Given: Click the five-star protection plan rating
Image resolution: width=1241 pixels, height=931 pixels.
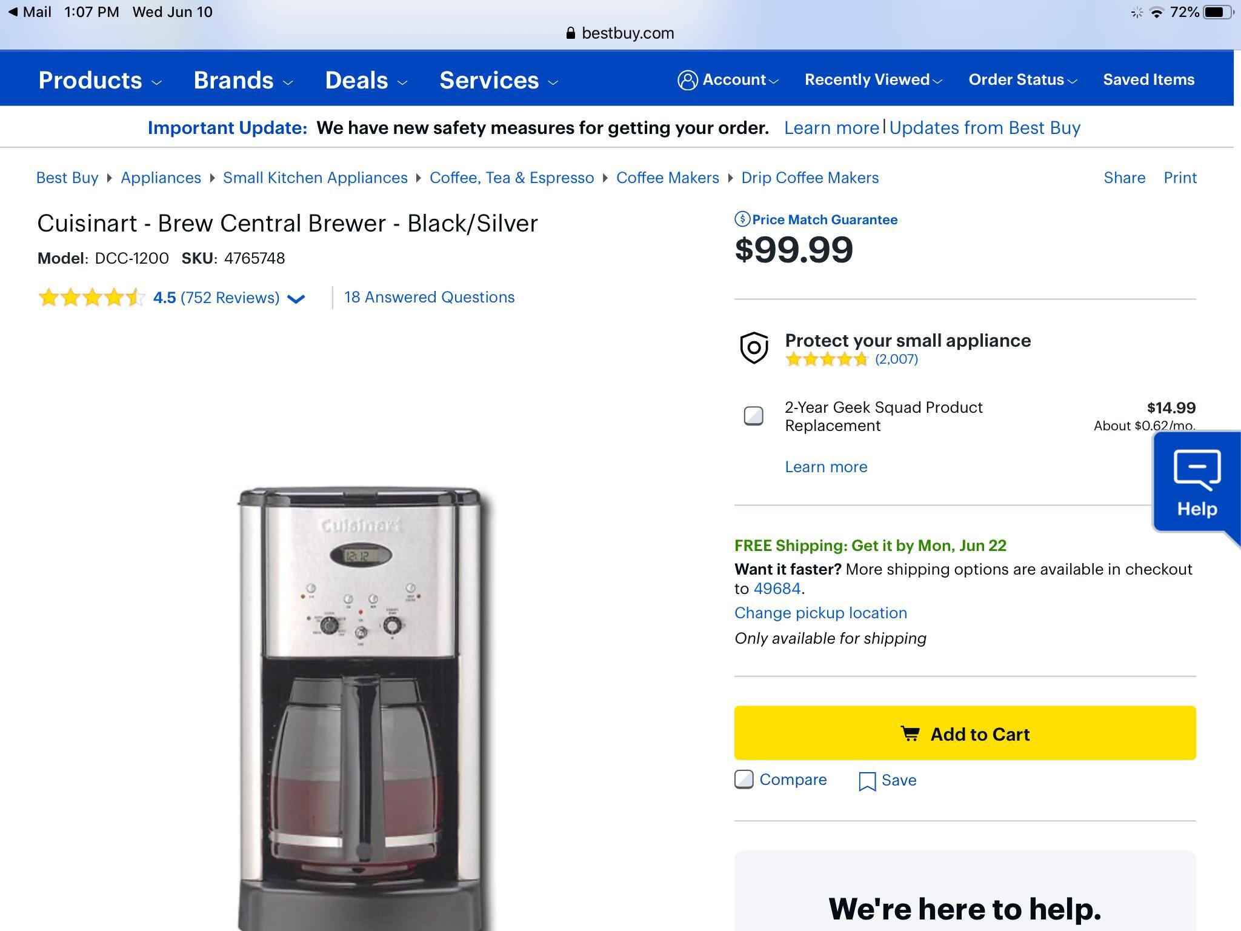Looking at the screenshot, I should click(827, 359).
